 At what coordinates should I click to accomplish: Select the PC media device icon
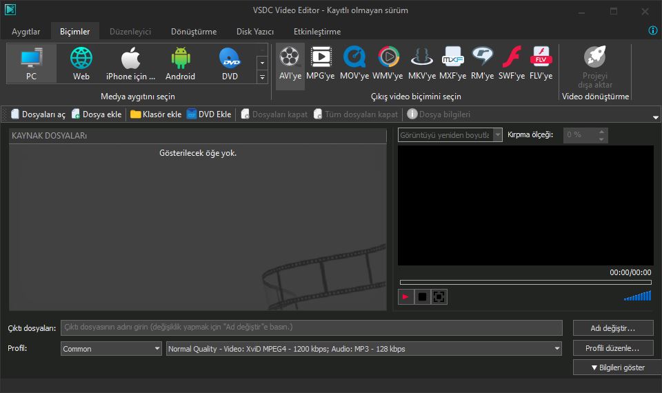pyautogui.click(x=31, y=63)
